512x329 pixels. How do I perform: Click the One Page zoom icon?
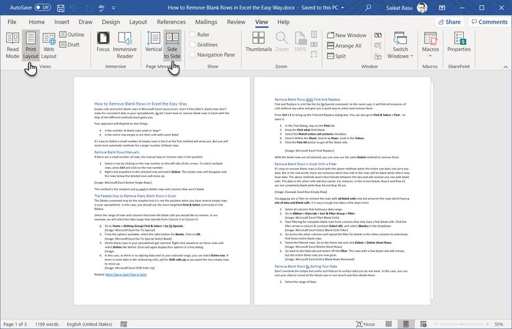(314, 34)
